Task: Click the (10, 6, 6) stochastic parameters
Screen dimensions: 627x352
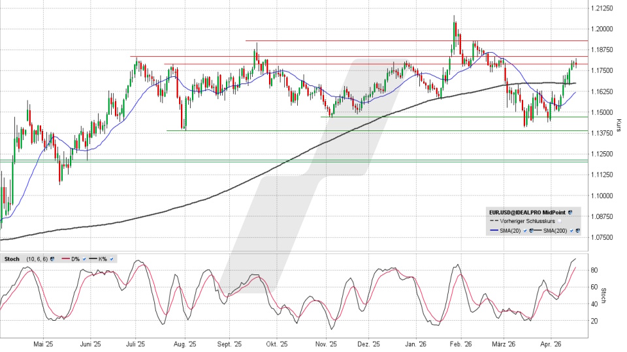Action: (x=37, y=259)
